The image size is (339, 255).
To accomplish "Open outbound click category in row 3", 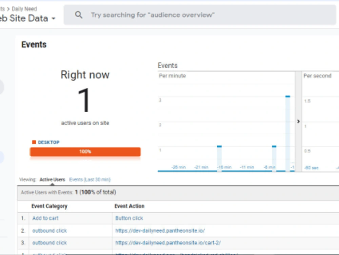I will point(49,243).
